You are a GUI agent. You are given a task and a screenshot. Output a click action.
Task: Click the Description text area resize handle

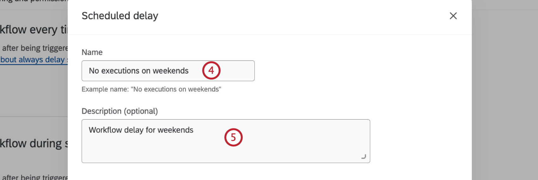(x=364, y=157)
